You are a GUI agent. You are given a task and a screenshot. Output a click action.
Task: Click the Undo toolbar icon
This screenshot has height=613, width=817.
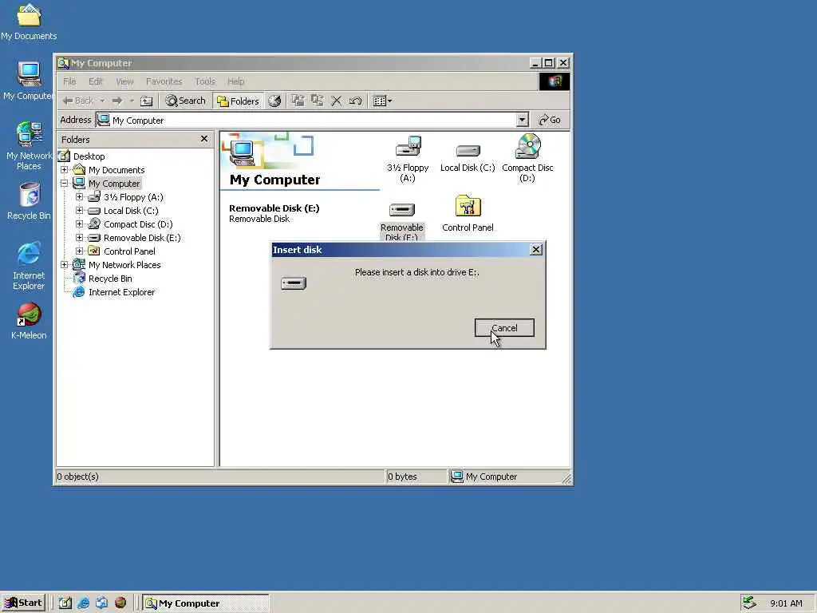[355, 101]
